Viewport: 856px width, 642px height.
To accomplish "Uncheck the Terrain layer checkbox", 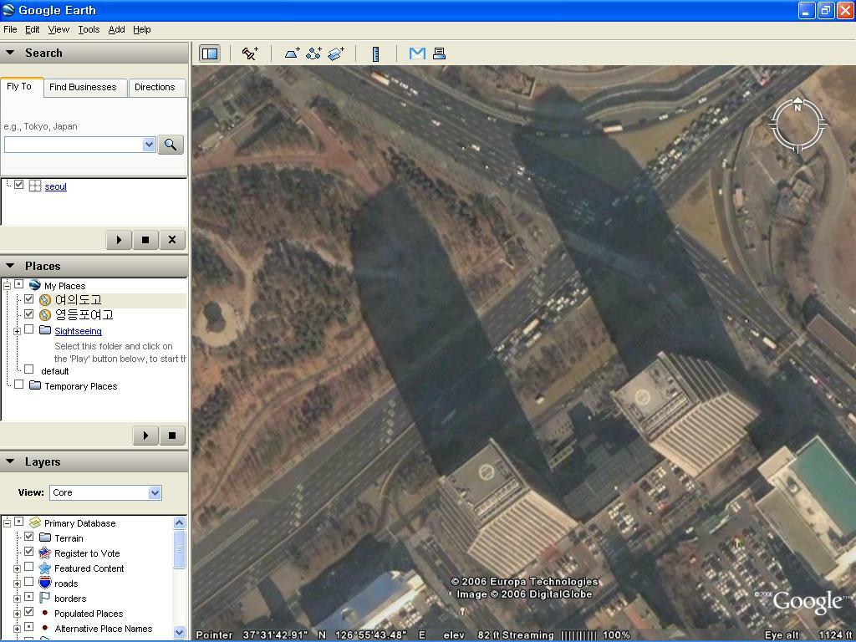I will coord(29,538).
